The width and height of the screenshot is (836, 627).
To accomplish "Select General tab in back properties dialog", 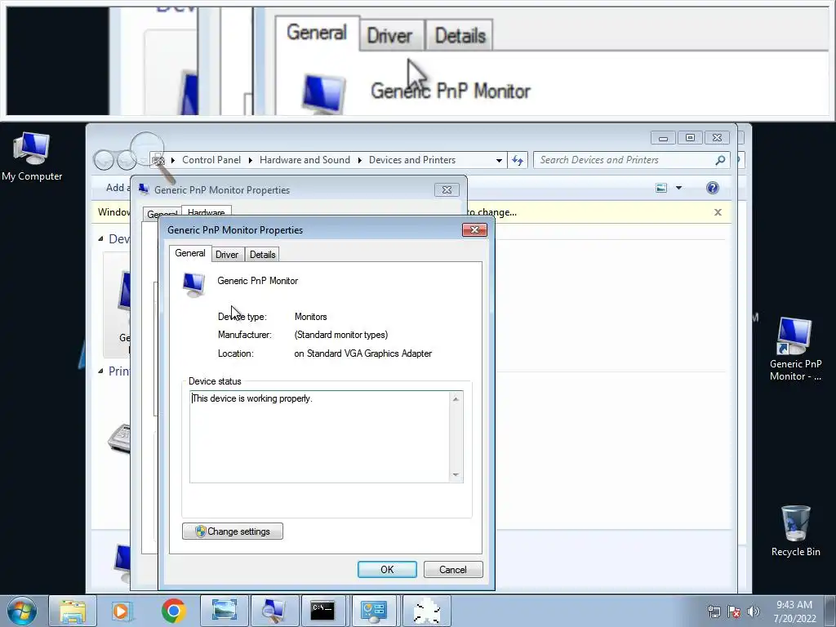I will [162, 213].
